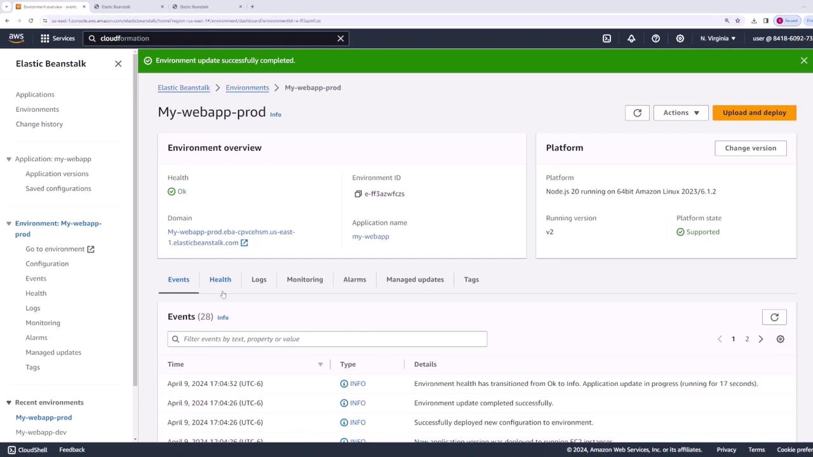Open the paused browser profile button
This screenshot has height=457, width=813.
(788, 20)
